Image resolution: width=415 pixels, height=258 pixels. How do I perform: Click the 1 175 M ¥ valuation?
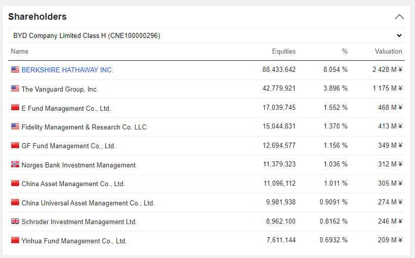click(387, 89)
